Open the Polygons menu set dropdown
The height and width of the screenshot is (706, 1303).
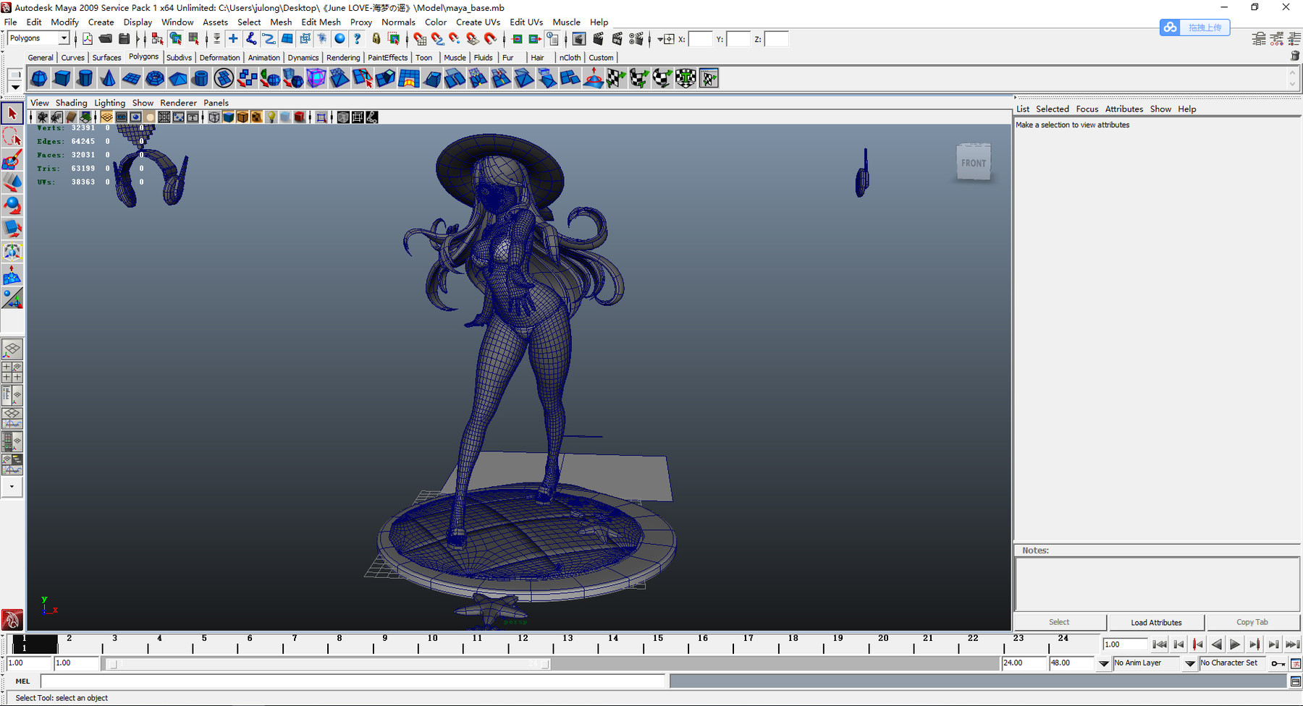coord(38,38)
